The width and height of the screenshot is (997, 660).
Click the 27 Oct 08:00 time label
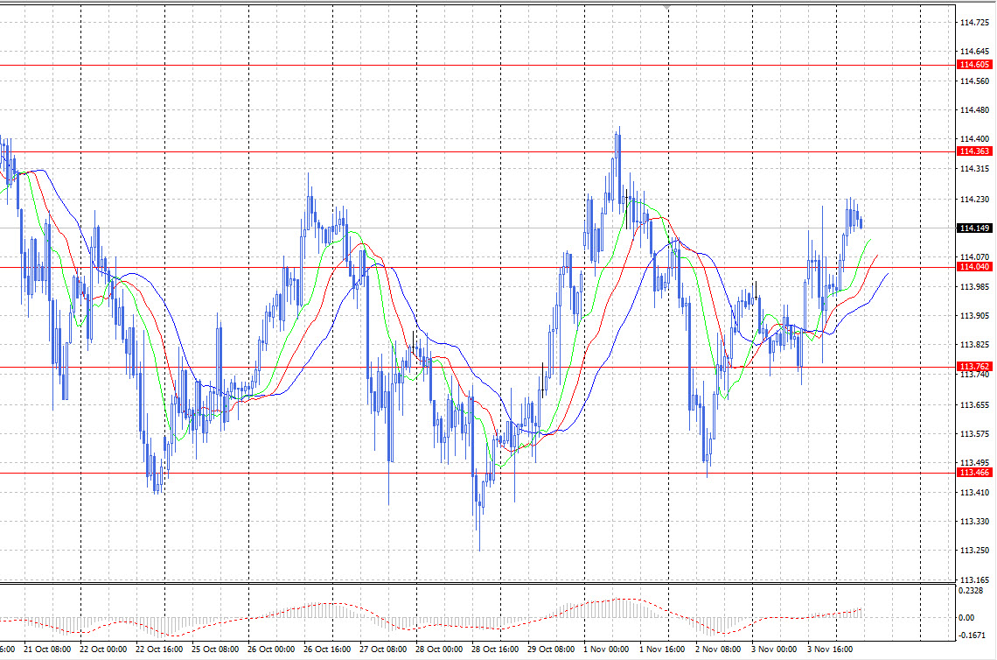pyautogui.click(x=383, y=649)
